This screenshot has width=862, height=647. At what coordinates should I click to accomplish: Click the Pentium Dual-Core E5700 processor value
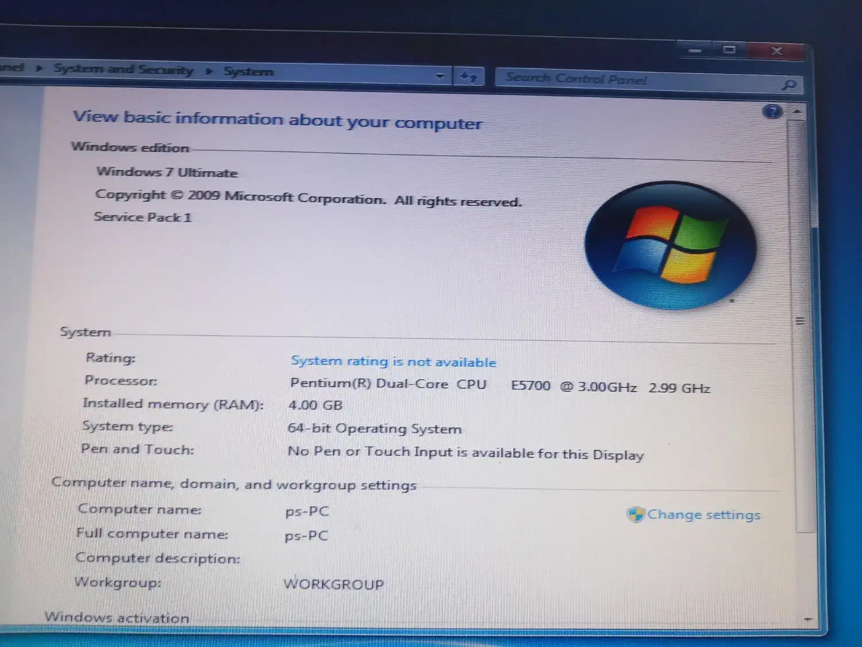500,385
